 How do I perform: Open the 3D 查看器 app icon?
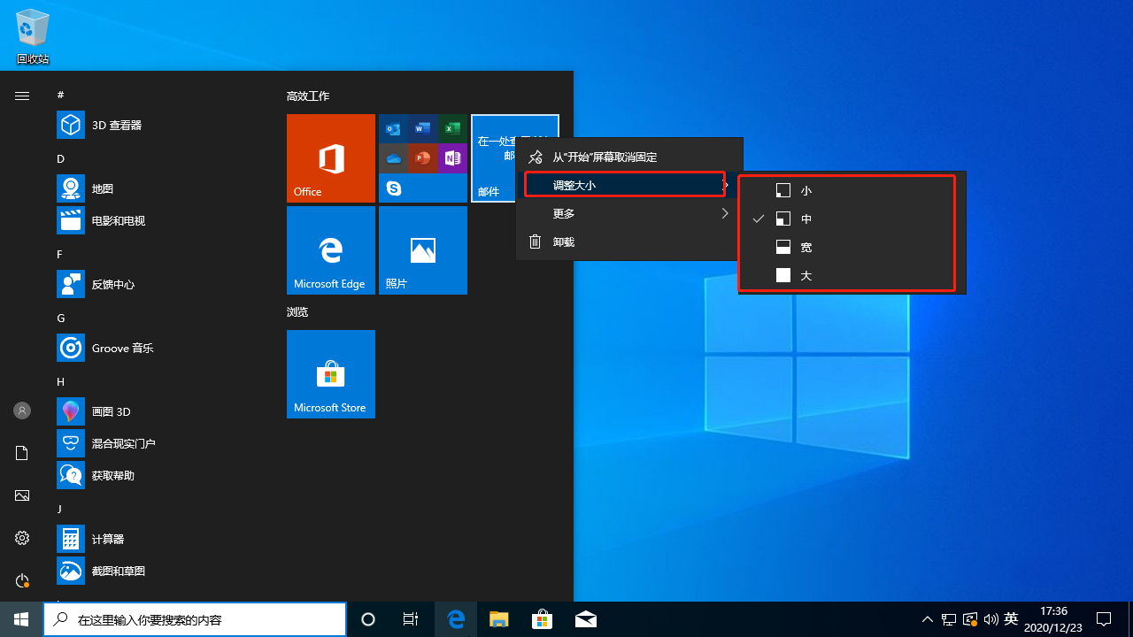(x=71, y=125)
